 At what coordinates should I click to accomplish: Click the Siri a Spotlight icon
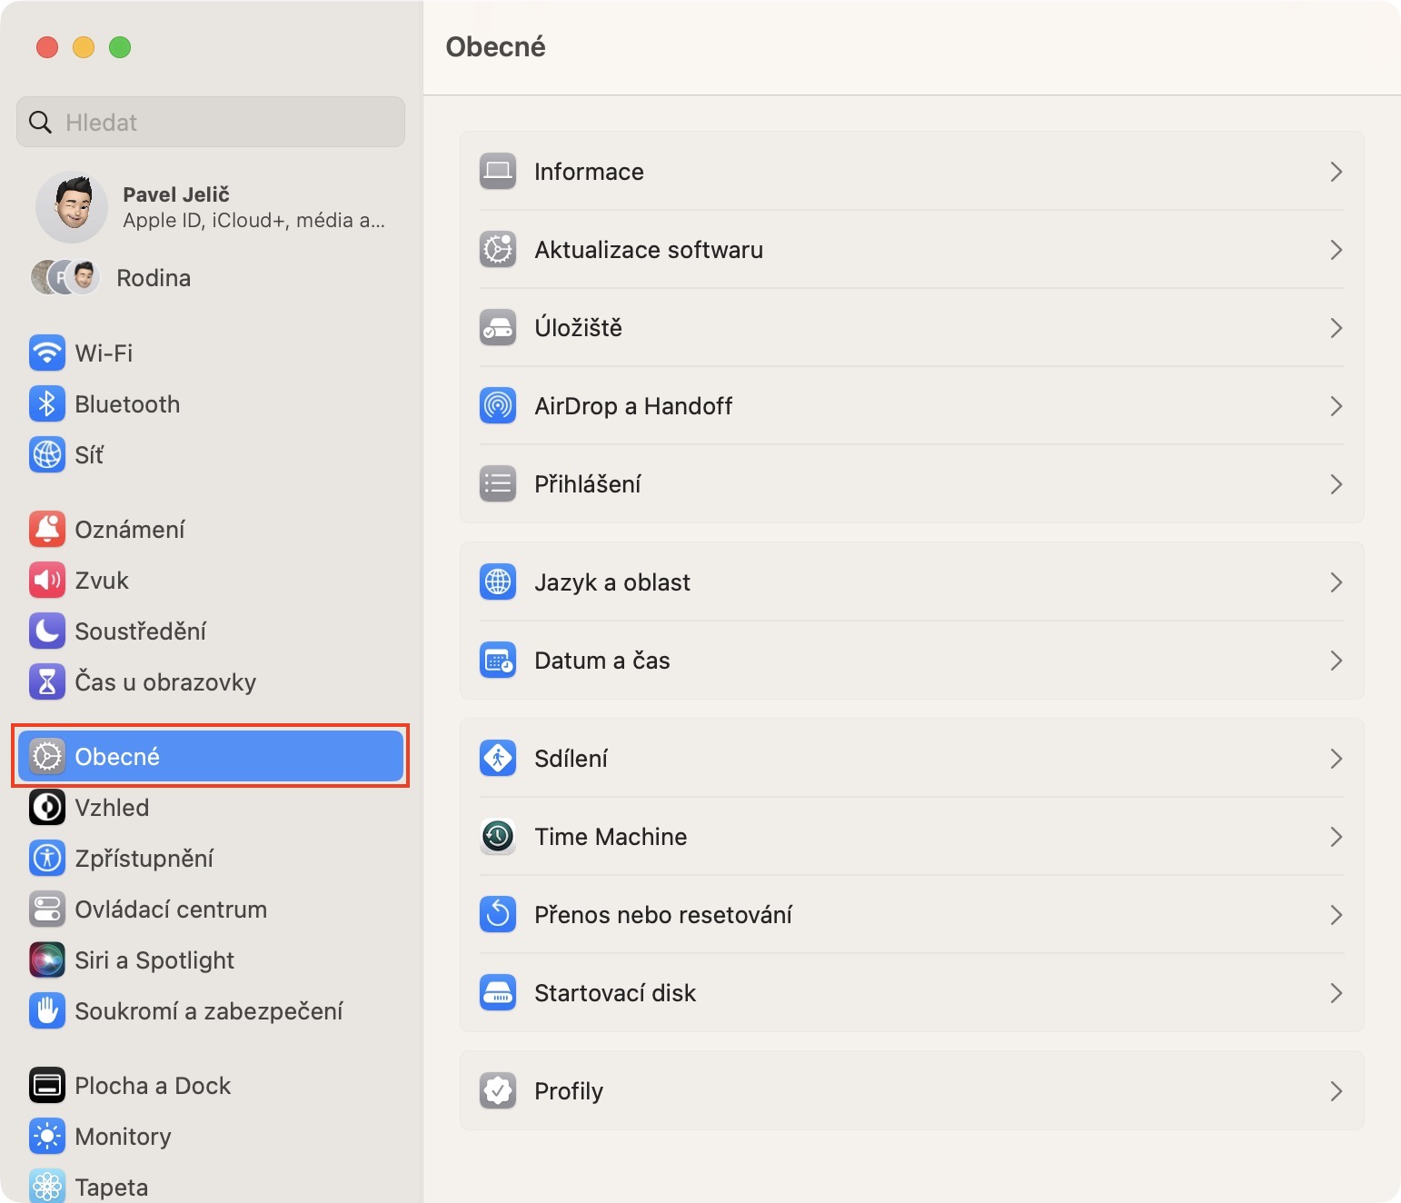pos(47,960)
